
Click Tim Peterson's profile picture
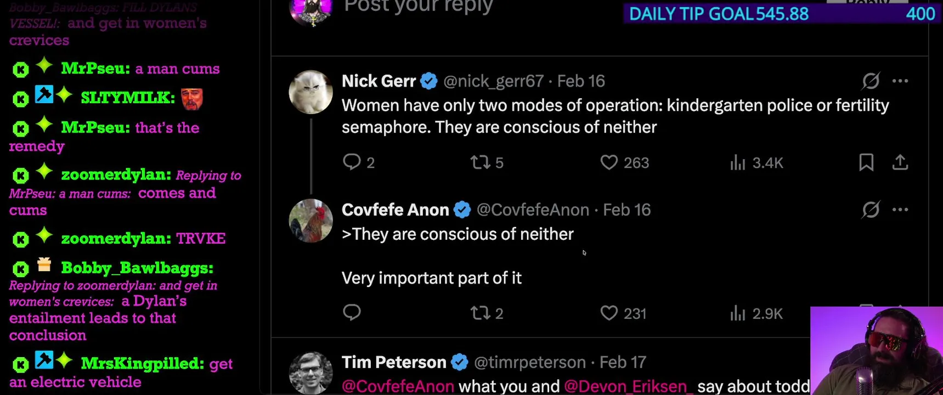310,373
